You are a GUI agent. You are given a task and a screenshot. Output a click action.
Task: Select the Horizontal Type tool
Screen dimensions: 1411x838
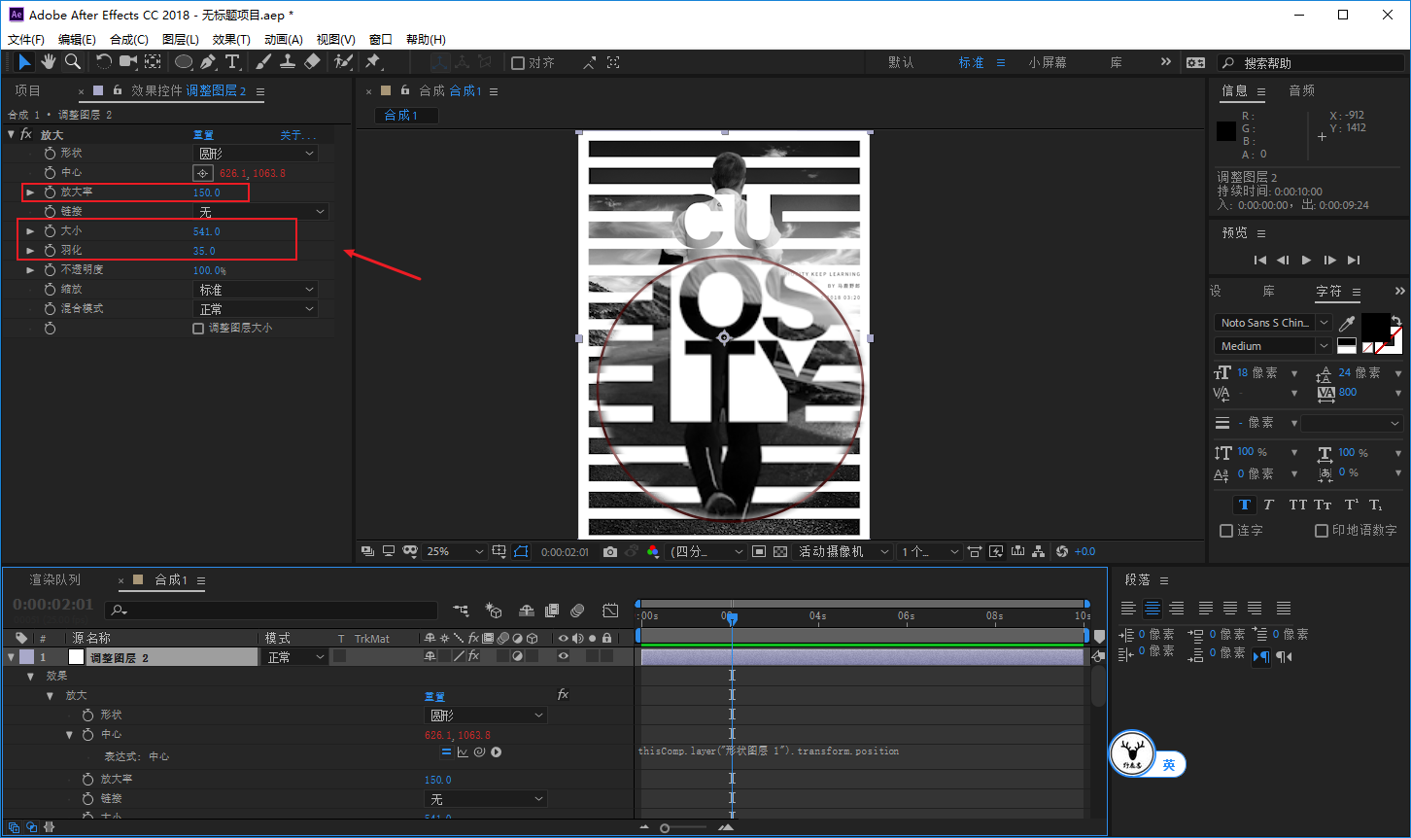pos(232,61)
